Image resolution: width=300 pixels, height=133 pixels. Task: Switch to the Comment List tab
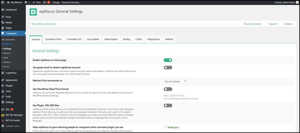tap(74, 39)
